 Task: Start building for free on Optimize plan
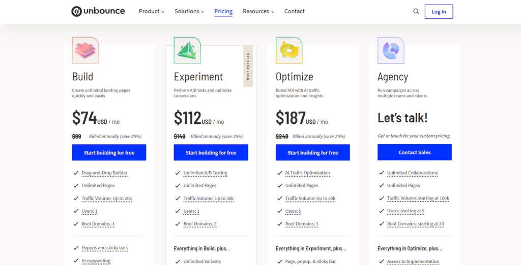tap(313, 153)
